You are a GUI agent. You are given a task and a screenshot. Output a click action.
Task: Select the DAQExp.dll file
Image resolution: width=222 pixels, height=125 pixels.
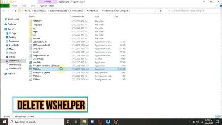(x=37, y=49)
